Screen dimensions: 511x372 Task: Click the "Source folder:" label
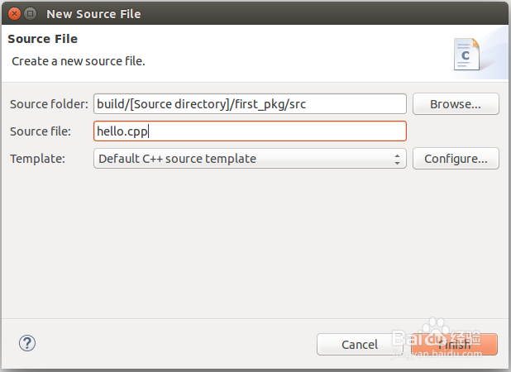pos(49,104)
